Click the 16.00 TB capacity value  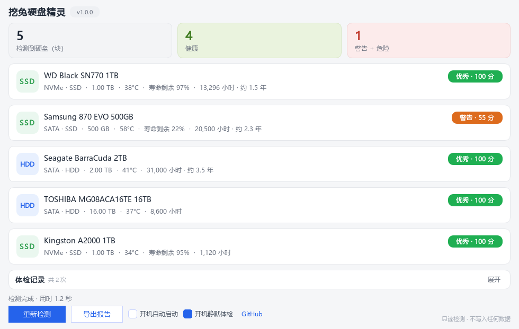point(103,212)
